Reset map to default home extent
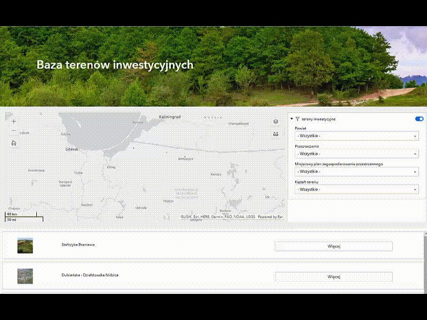The height and width of the screenshot is (320, 427). [14, 143]
